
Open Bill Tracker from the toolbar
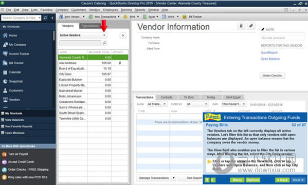[192, 16]
